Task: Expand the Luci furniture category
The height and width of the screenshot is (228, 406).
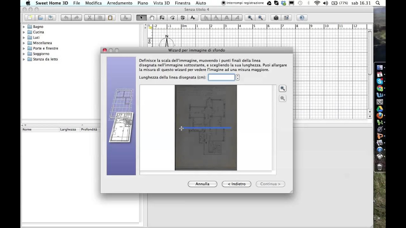Action: click(24, 38)
